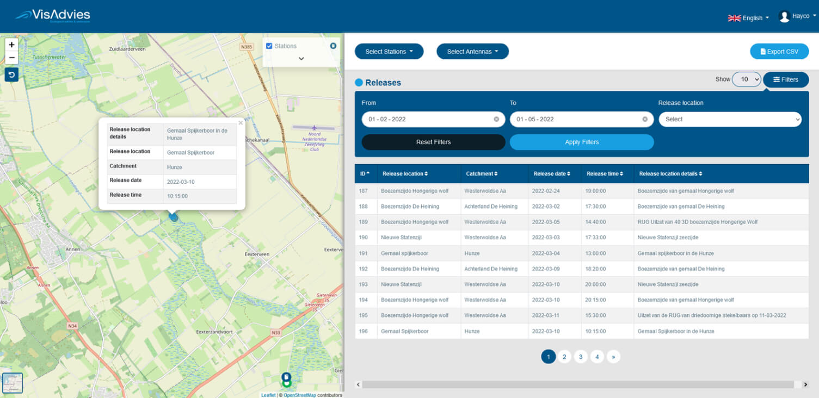Zoom out on the map
819x398 pixels.
(x=11, y=58)
